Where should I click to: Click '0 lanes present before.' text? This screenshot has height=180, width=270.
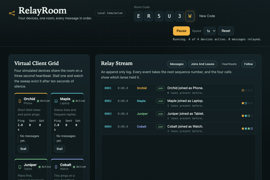coord(185,93)
